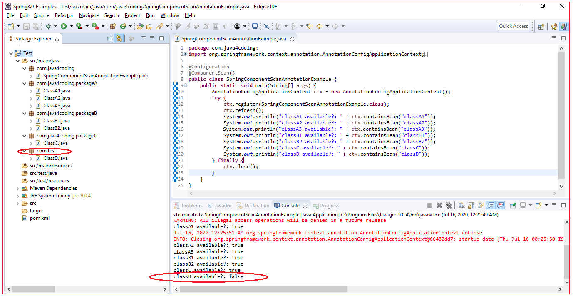Open the Project menu
This screenshot has height=296, width=573.
[132, 15]
